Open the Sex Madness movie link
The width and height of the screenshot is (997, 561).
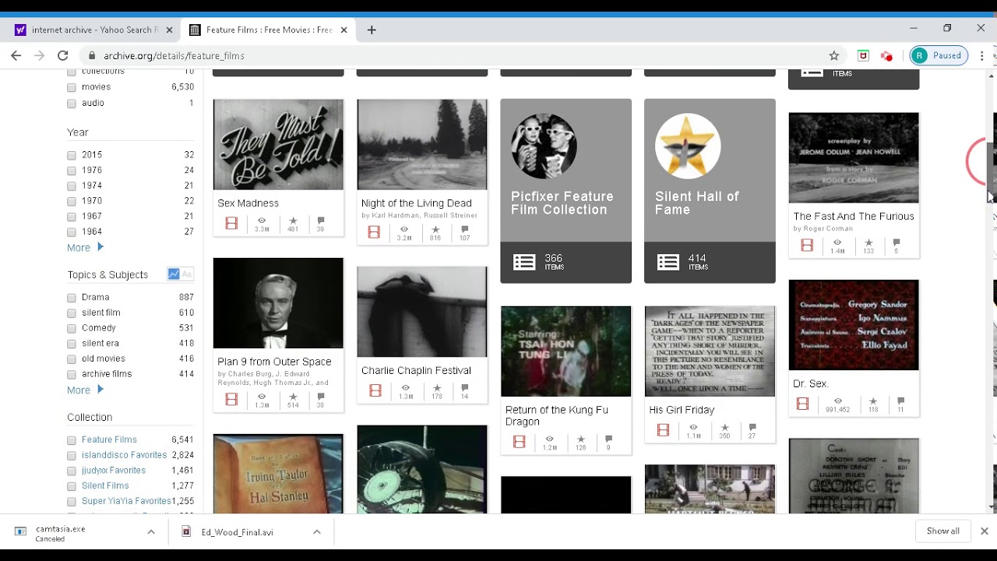(248, 203)
